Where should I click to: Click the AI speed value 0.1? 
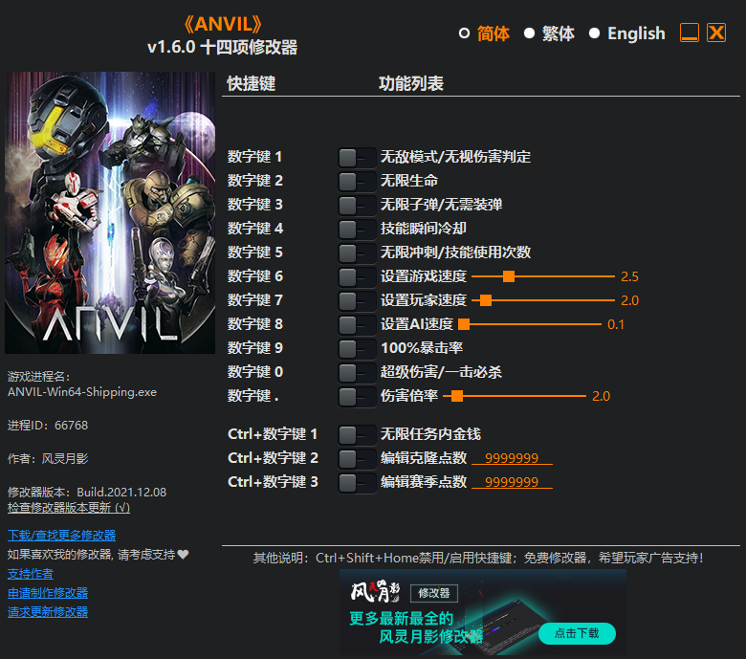click(x=616, y=324)
